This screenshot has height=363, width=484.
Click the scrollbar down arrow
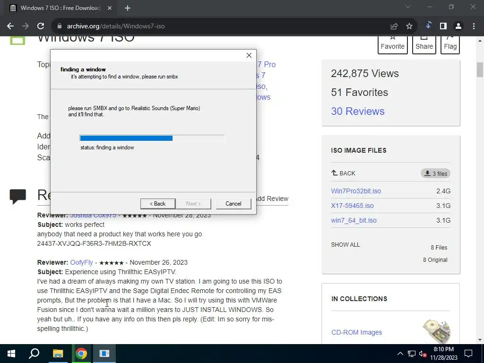click(480, 340)
